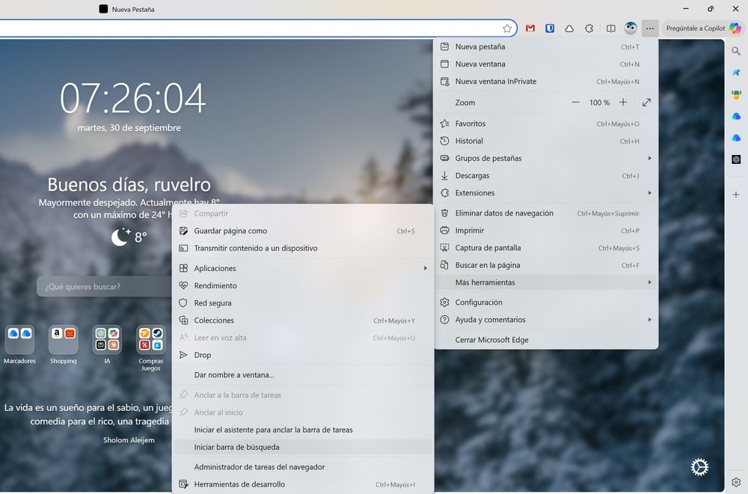Image resolution: width=748 pixels, height=494 pixels.
Task: Click the OneDrive cloud icon in the sidebar
Action: (x=737, y=117)
